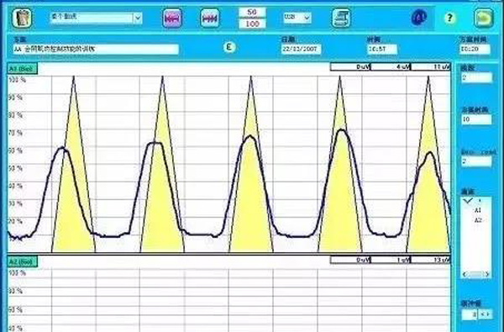Click the channel list horizontal scrollbar
504x332 pixels.
476,274
